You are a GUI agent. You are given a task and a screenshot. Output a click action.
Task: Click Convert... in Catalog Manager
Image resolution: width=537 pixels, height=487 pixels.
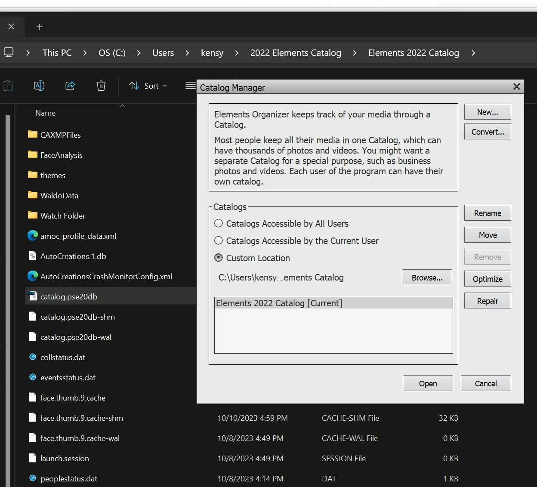488,132
